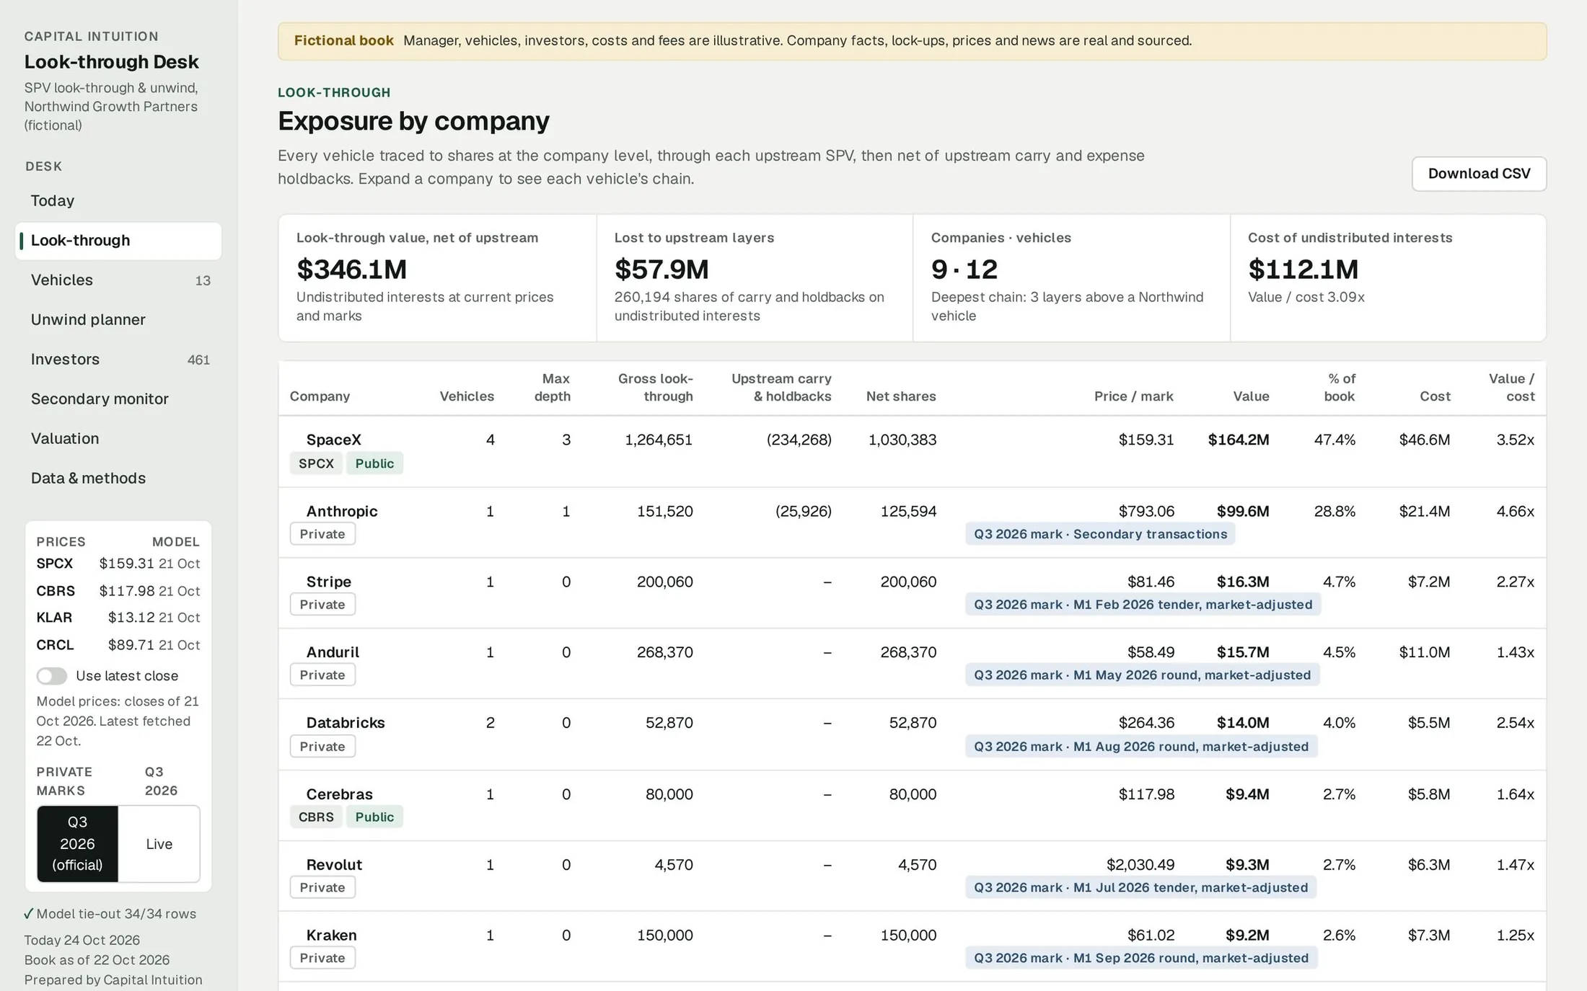Toggle the Use latest close switch

[x=51, y=675]
